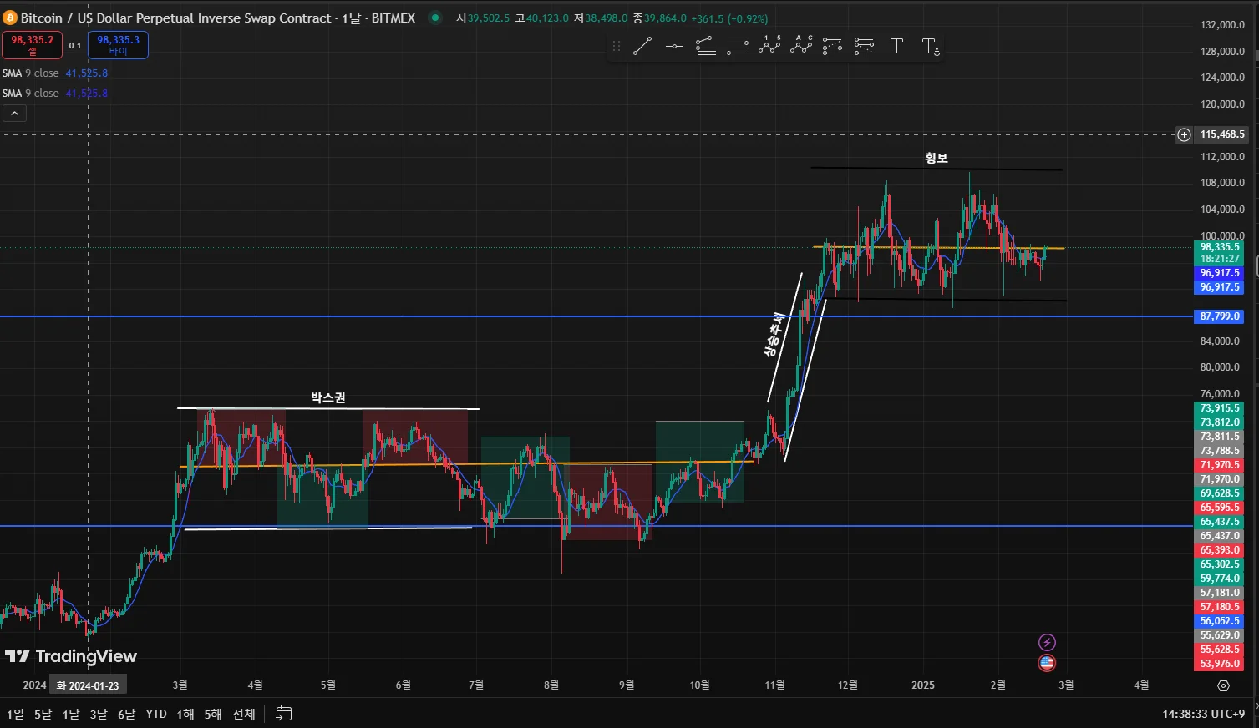
Task: Open the go-to-date calendar icon
Action: pos(284,714)
